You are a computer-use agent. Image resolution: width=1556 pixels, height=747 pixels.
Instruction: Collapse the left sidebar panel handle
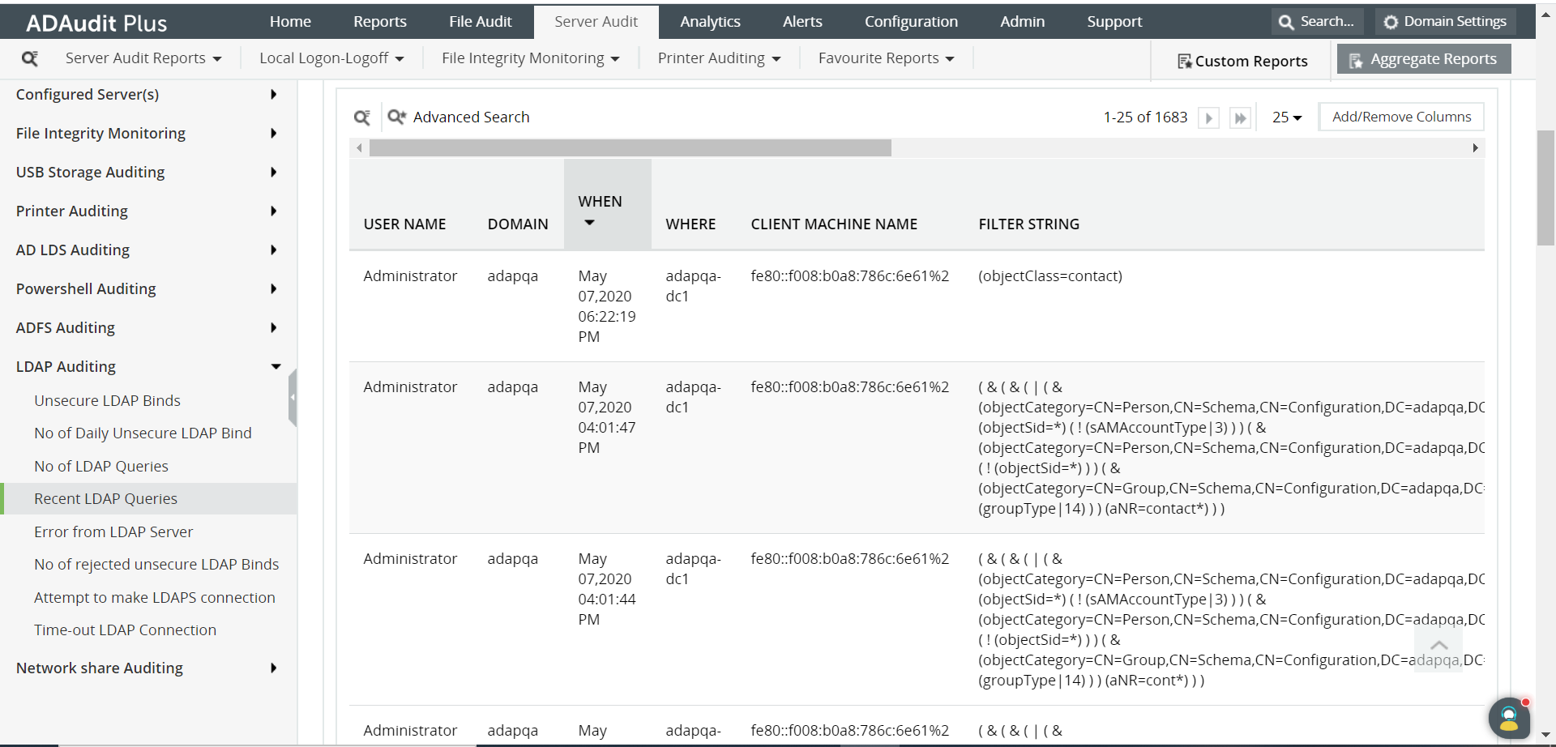click(x=293, y=397)
